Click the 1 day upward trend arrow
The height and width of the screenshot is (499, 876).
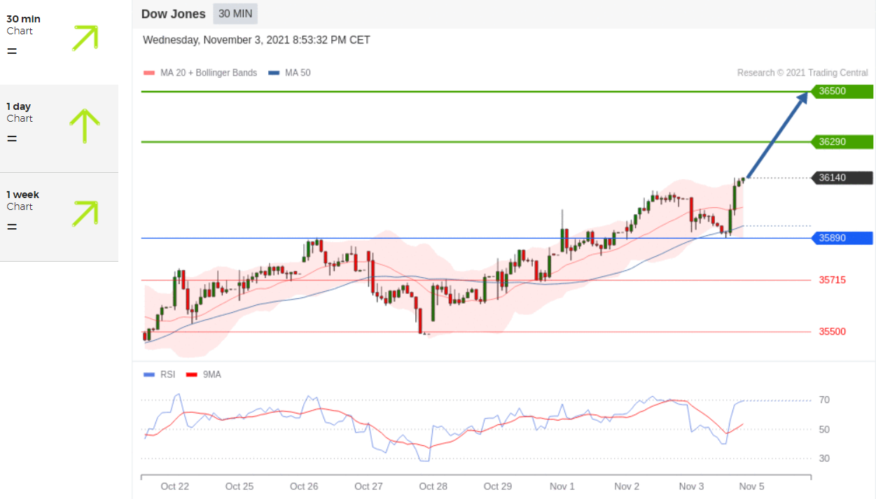coord(85,126)
